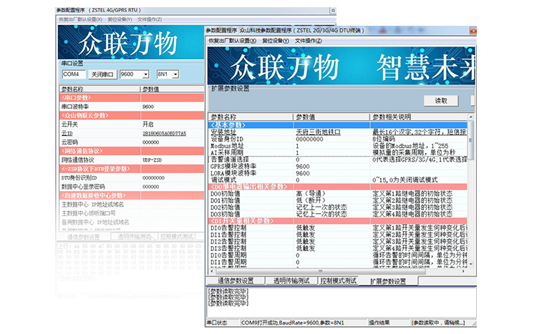Viewport: 537px width, 334px height.
Task: Select the DO3初始值 row
Action: point(337,215)
